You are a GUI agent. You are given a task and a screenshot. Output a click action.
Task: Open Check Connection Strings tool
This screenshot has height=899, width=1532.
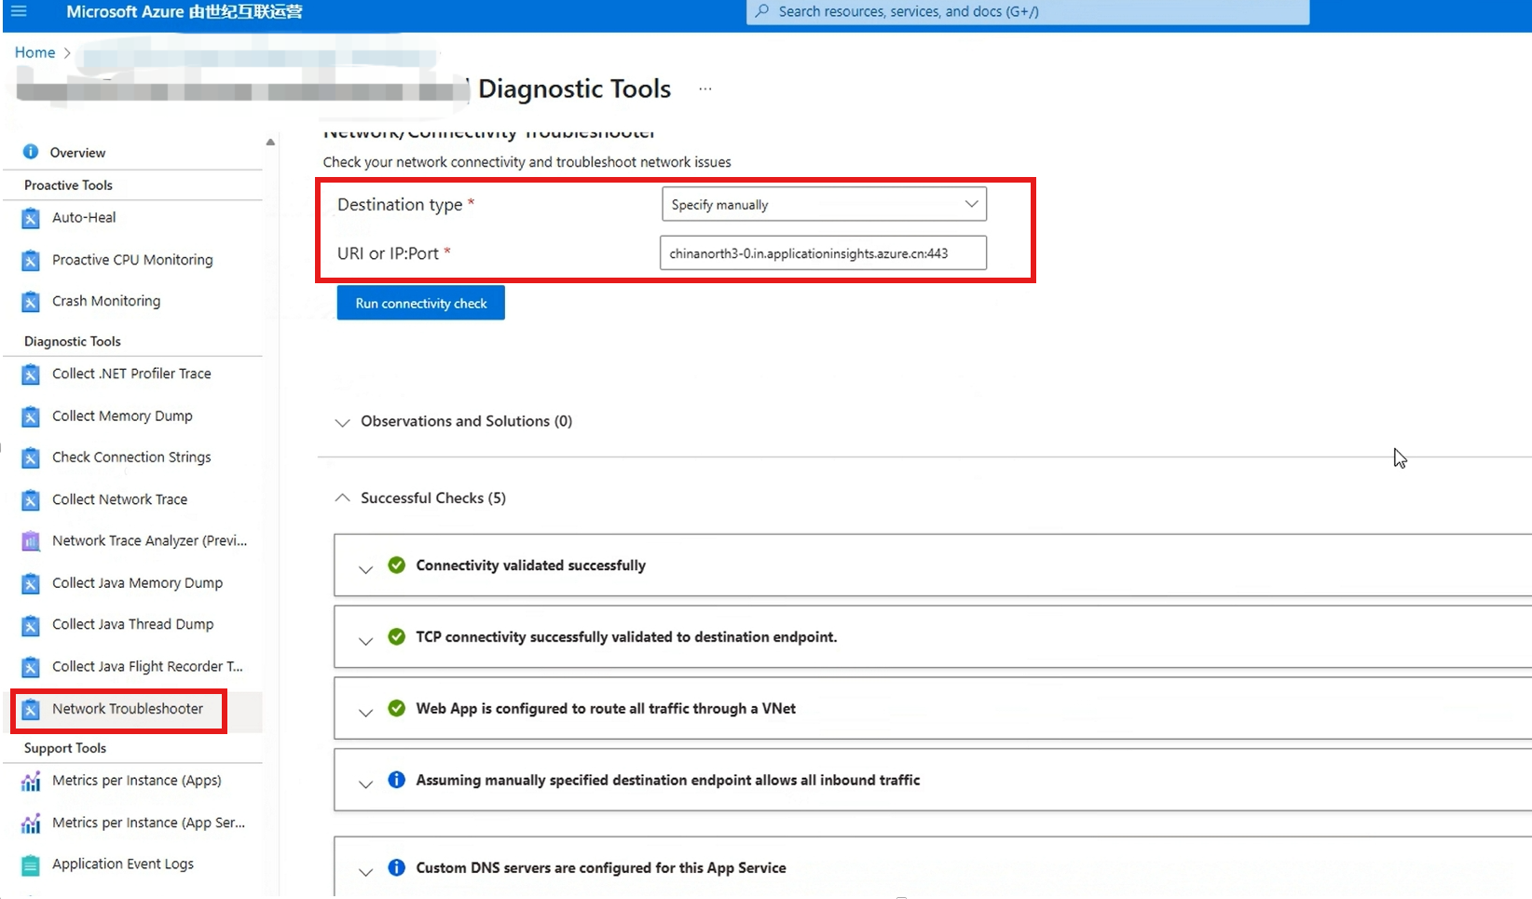[x=131, y=457]
